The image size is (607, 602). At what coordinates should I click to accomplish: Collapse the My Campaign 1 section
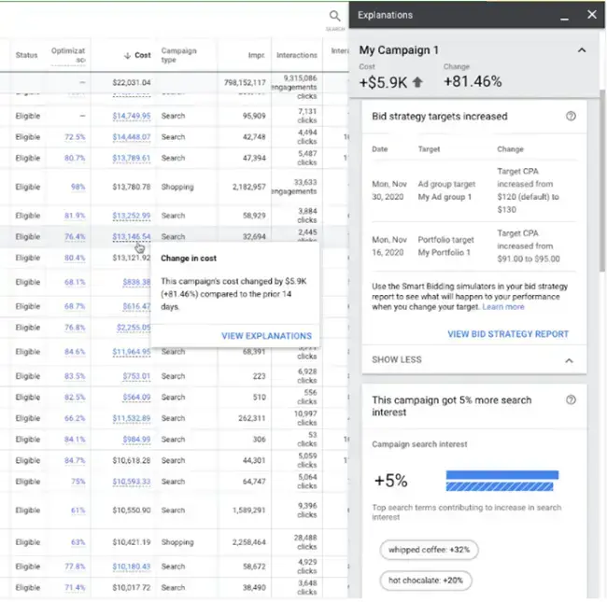pyautogui.click(x=582, y=50)
